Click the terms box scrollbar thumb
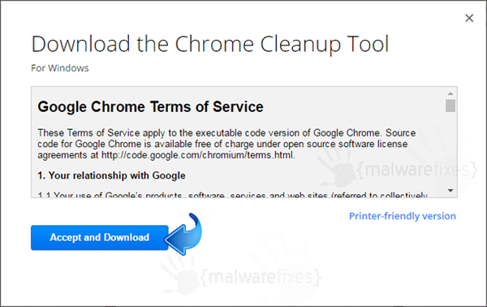This screenshot has height=307, width=487. [450, 106]
